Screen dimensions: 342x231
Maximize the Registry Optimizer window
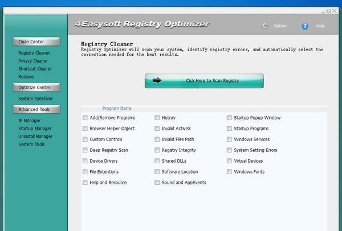click(x=329, y=11)
